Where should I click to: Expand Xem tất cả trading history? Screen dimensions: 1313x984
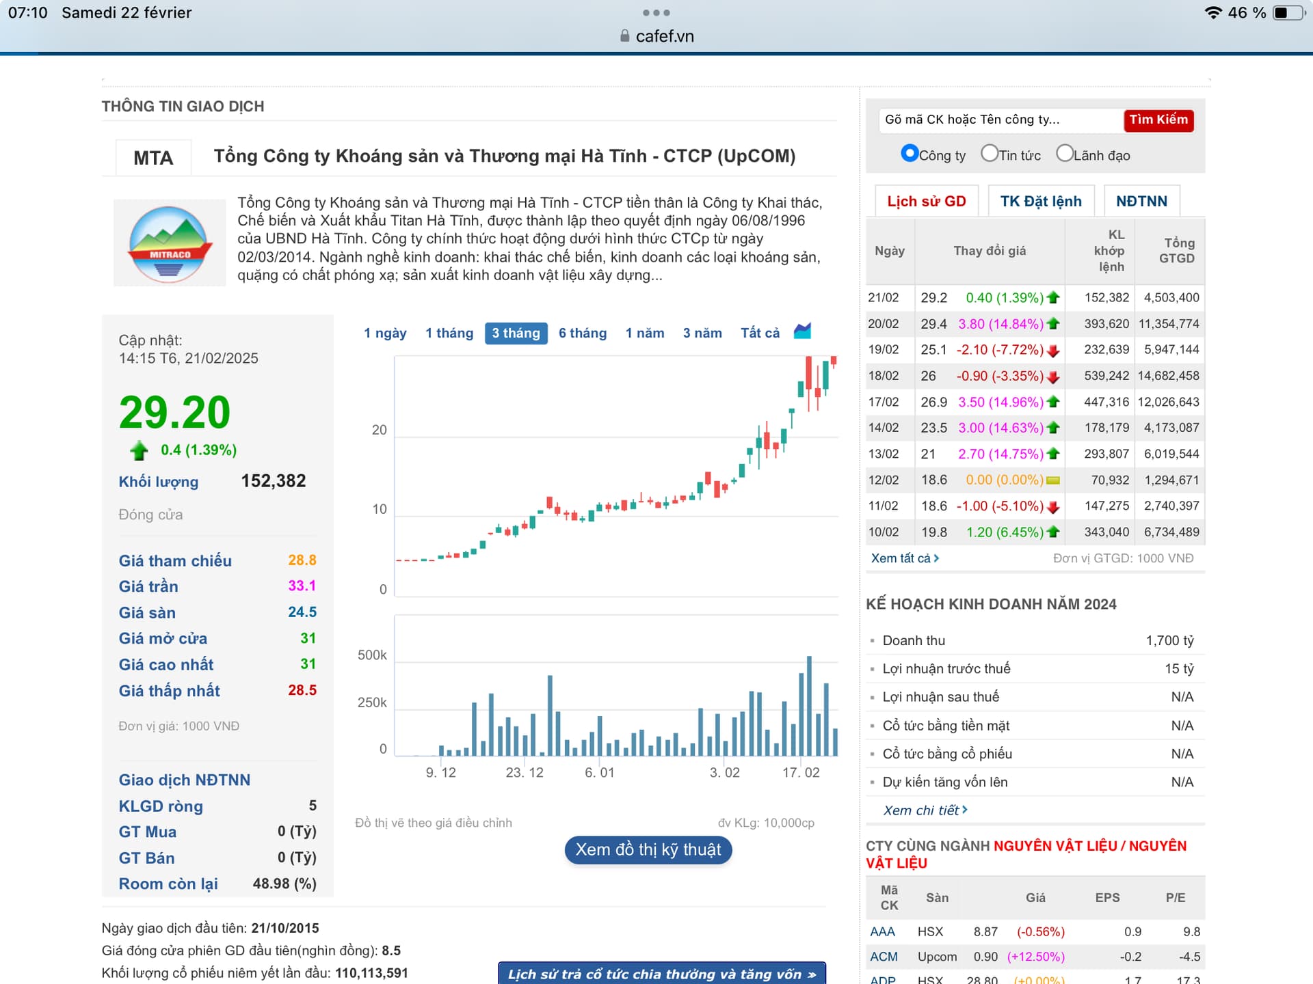coord(904,558)
